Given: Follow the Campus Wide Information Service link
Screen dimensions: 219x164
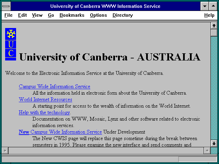Looking at the screenshot, I should 54,86.
